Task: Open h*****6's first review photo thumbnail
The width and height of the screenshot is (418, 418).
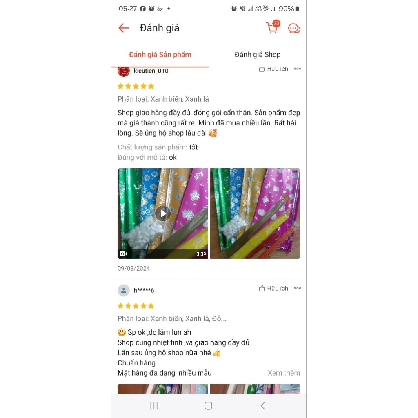Action: pyautogui.click(x=162, y=389)
